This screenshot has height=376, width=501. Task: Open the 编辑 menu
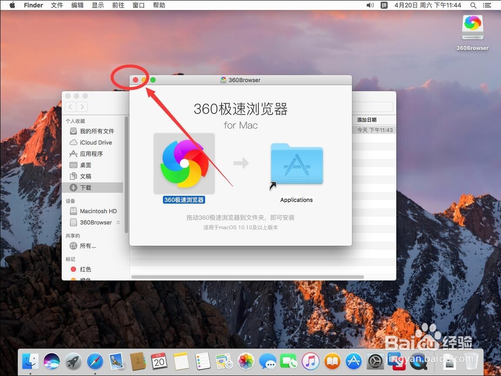click(x=77, y=5)
